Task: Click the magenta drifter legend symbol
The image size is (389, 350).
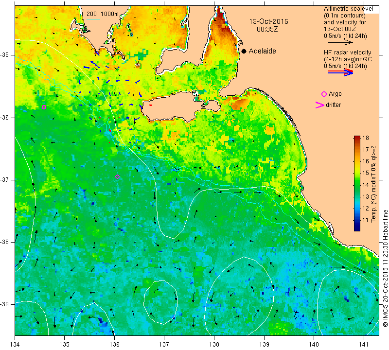Action: coord(320,105)
